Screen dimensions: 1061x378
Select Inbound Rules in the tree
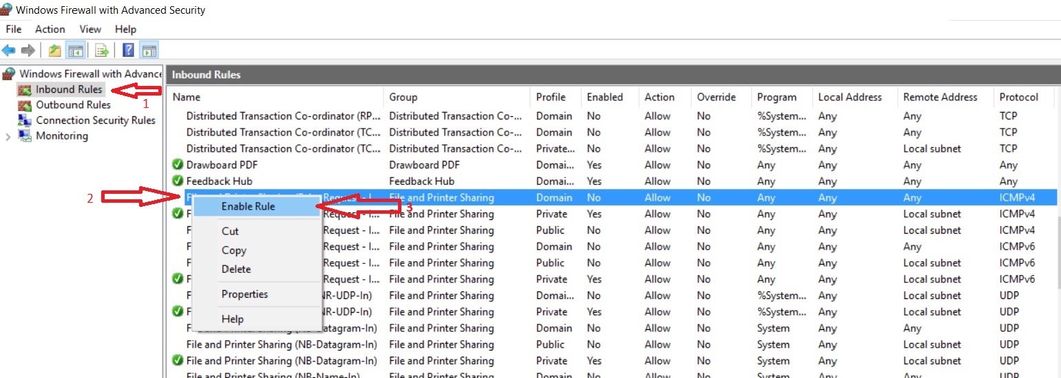pos(69,89)
